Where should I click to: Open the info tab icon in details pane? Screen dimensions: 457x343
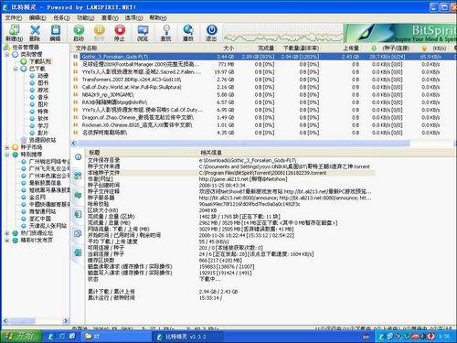(78, 156)
